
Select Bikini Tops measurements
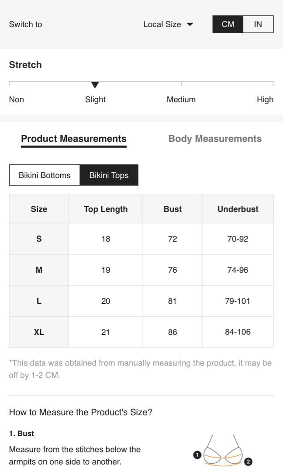[x=109, y=175]
